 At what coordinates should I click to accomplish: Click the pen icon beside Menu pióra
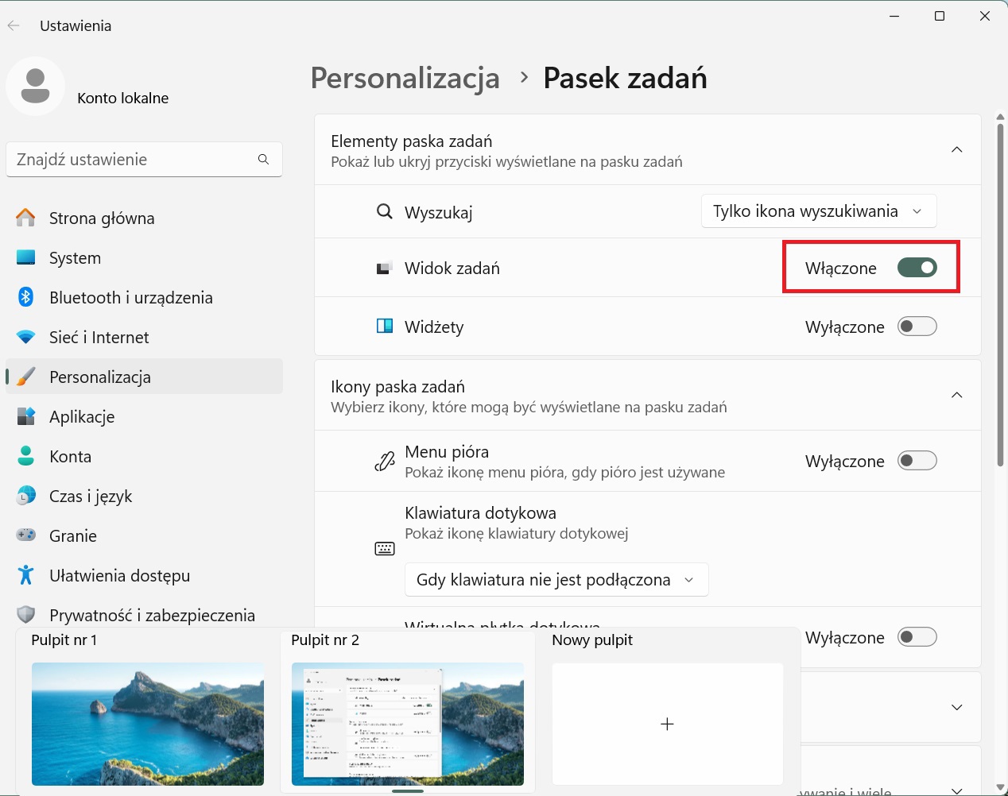coord(385,462)
